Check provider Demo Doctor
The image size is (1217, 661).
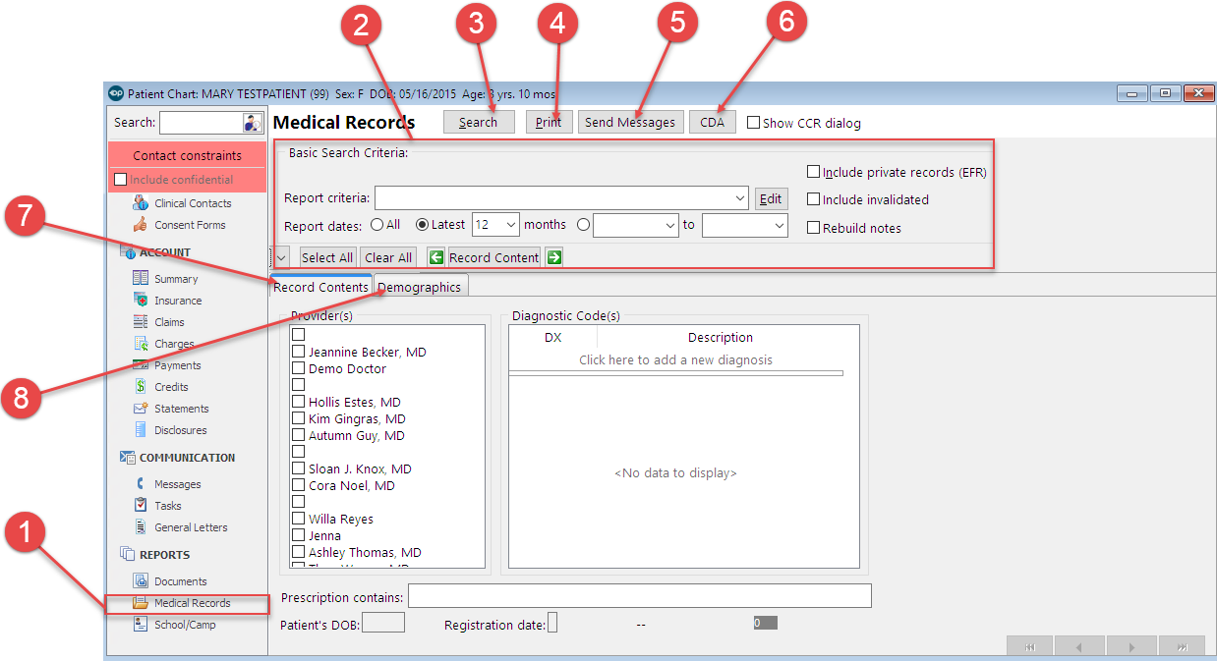coord(298,368)
